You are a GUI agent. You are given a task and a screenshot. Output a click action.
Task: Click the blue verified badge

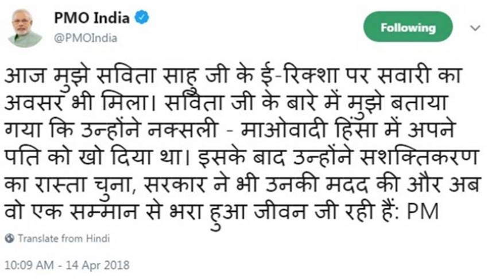[142, 17]
